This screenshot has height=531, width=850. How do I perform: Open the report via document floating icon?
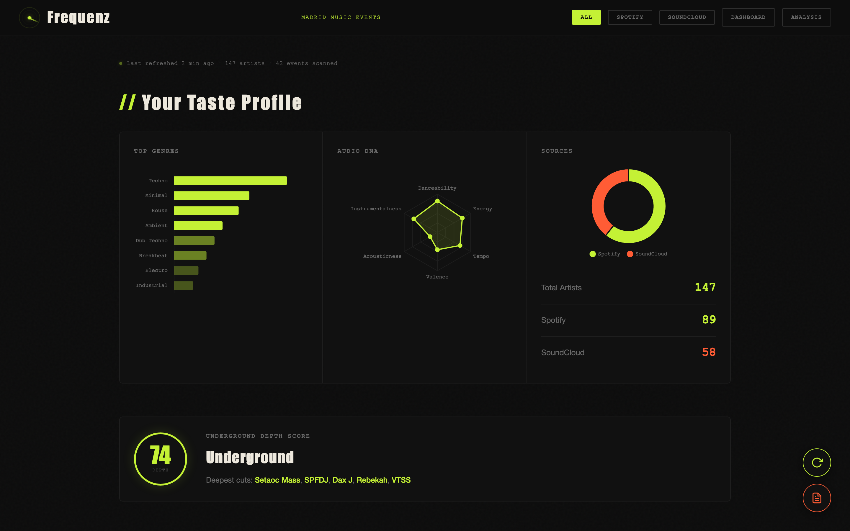(816, 498)
